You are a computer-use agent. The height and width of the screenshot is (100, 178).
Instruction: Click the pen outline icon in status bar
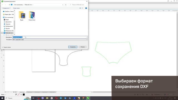tap(21, 94)
